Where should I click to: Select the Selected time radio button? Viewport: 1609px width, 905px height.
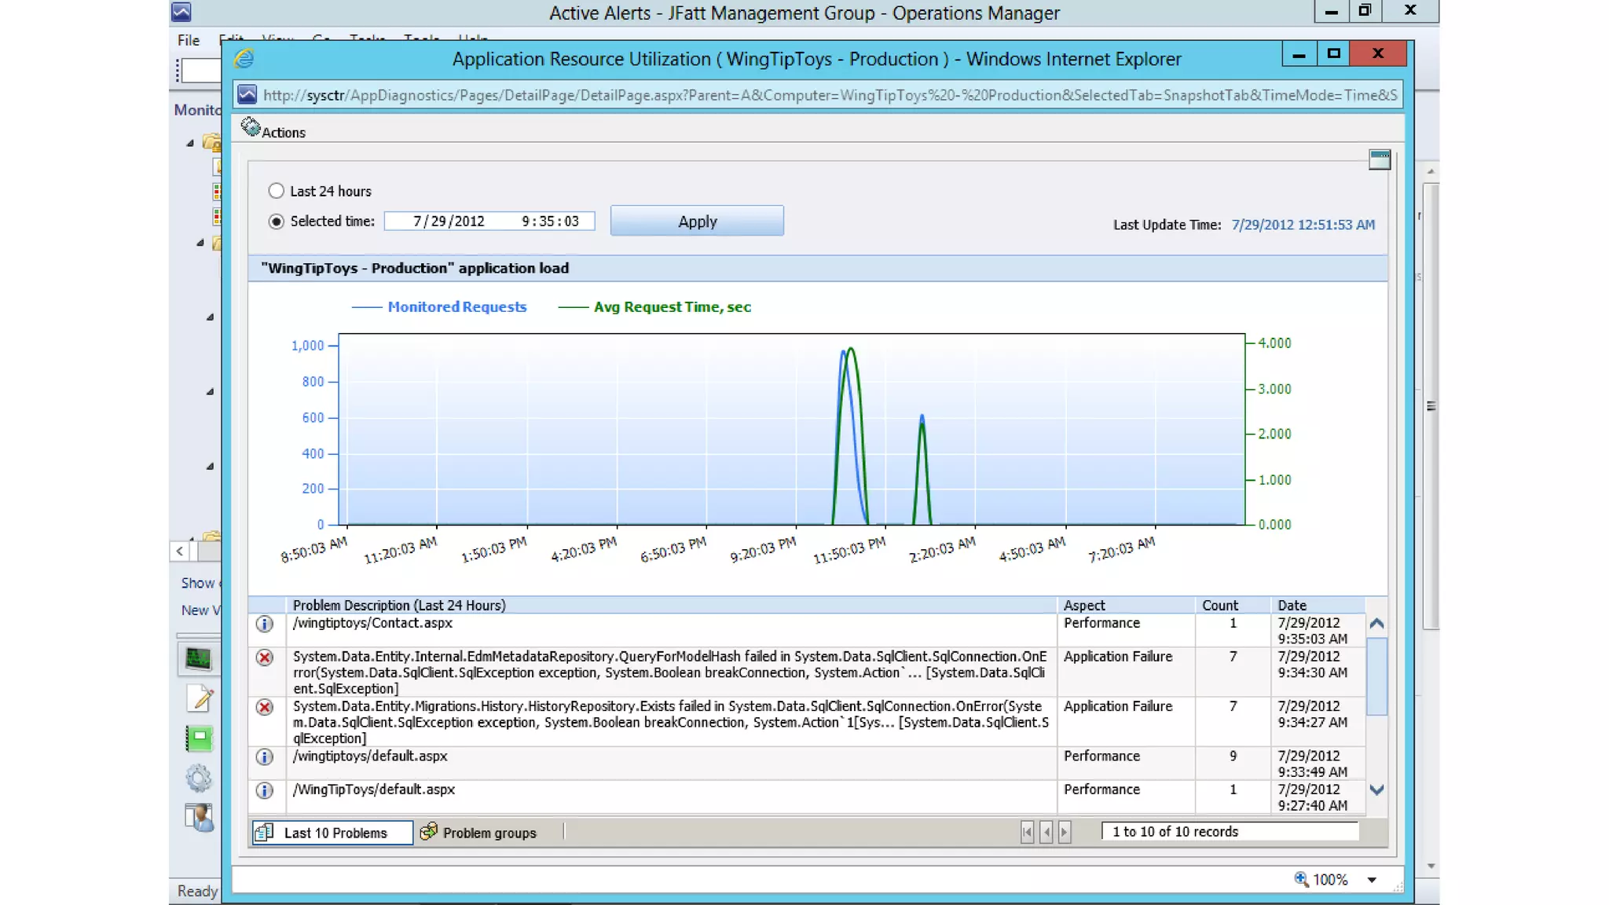pos(276,222)
